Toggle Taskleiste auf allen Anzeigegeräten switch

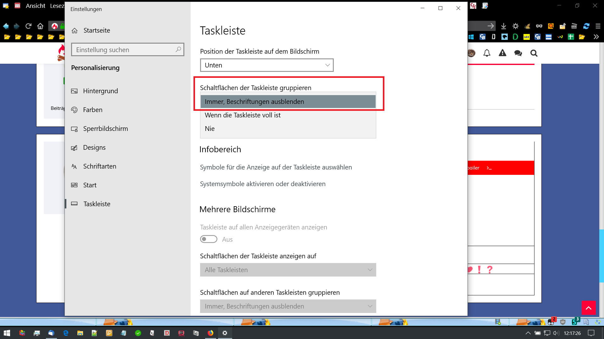point(209,239)
